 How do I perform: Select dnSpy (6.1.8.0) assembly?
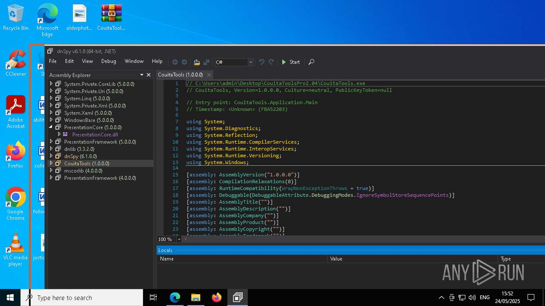pos(80,156)
